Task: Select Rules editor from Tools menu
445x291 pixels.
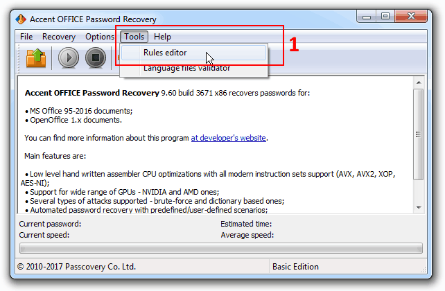Action: pyautogui.click(x=193, y=53)
